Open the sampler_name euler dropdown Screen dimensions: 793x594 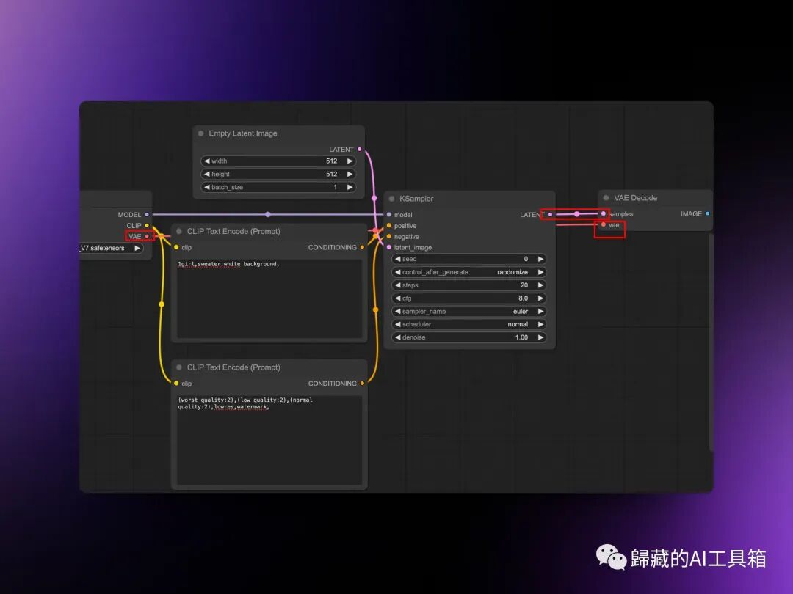(468, 312)
